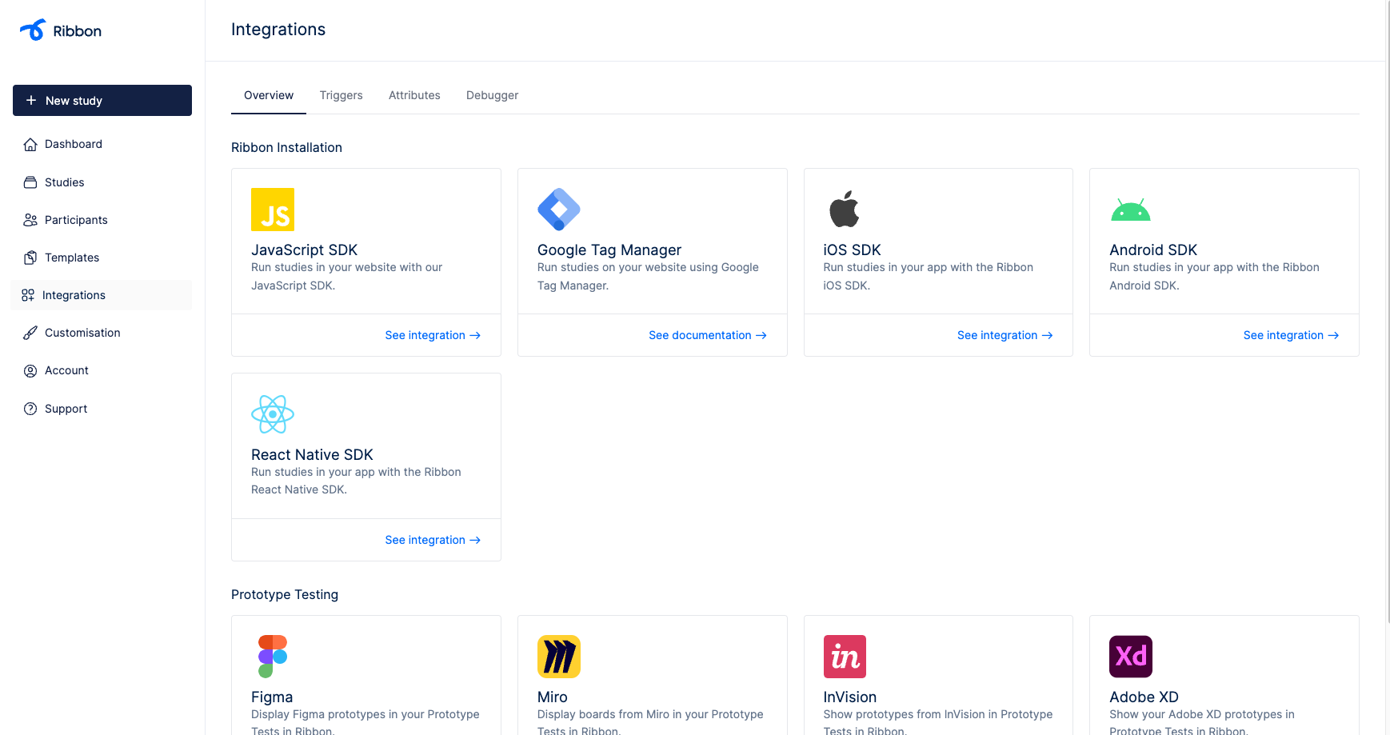Click the Dashboard home icon

click(30, 144)
